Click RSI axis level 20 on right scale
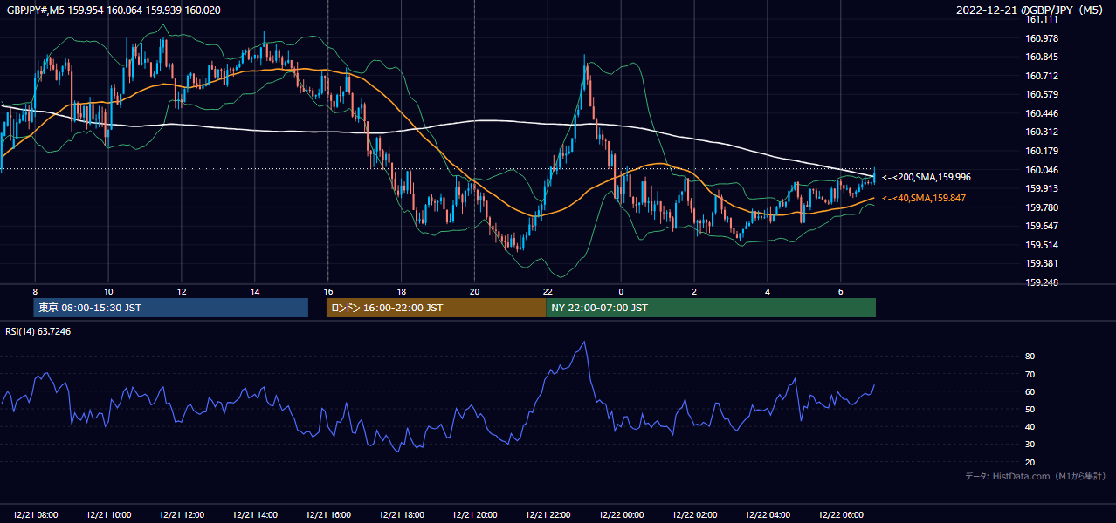The image size is (1116, 523). (x=1030, y=462)
